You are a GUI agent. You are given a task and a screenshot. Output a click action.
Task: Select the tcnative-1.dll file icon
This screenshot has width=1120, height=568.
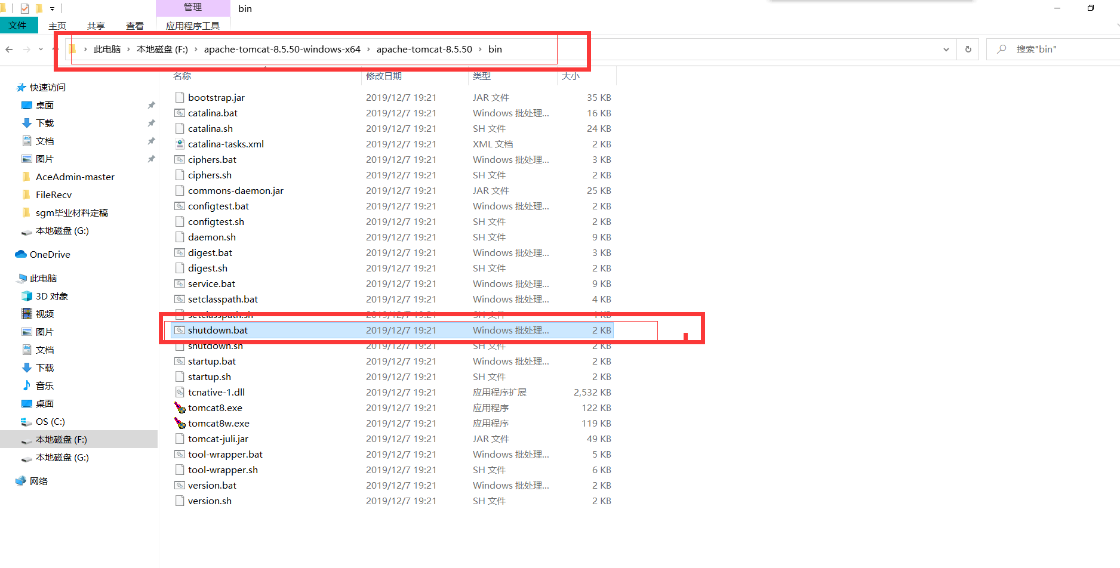pyautogui.click(x=180, y=392)
